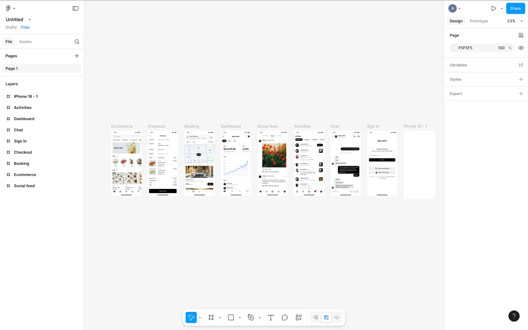Expand the Untitled file name menu
Screen dimensions: 528x330
click(29, 20)
